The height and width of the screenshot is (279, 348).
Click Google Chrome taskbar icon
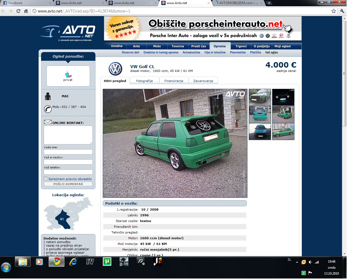pos(57,262)
